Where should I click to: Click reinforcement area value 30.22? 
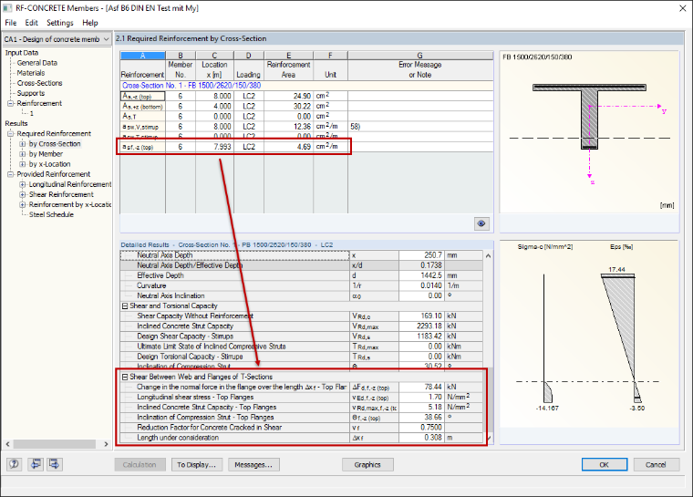289,106
